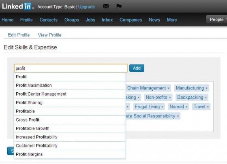Open the News menu
Image resolution: width=227 pixels, height=164 pixels.
(154, 20)
